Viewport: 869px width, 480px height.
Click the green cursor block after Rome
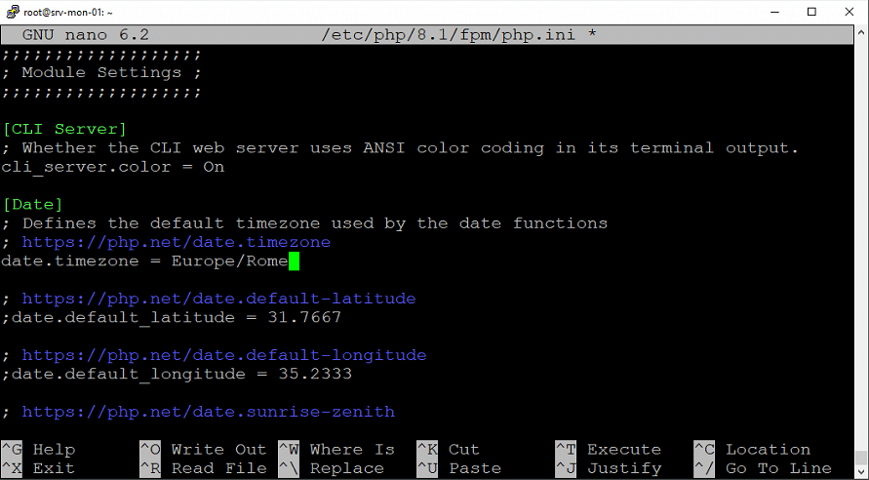coord(295,261)
